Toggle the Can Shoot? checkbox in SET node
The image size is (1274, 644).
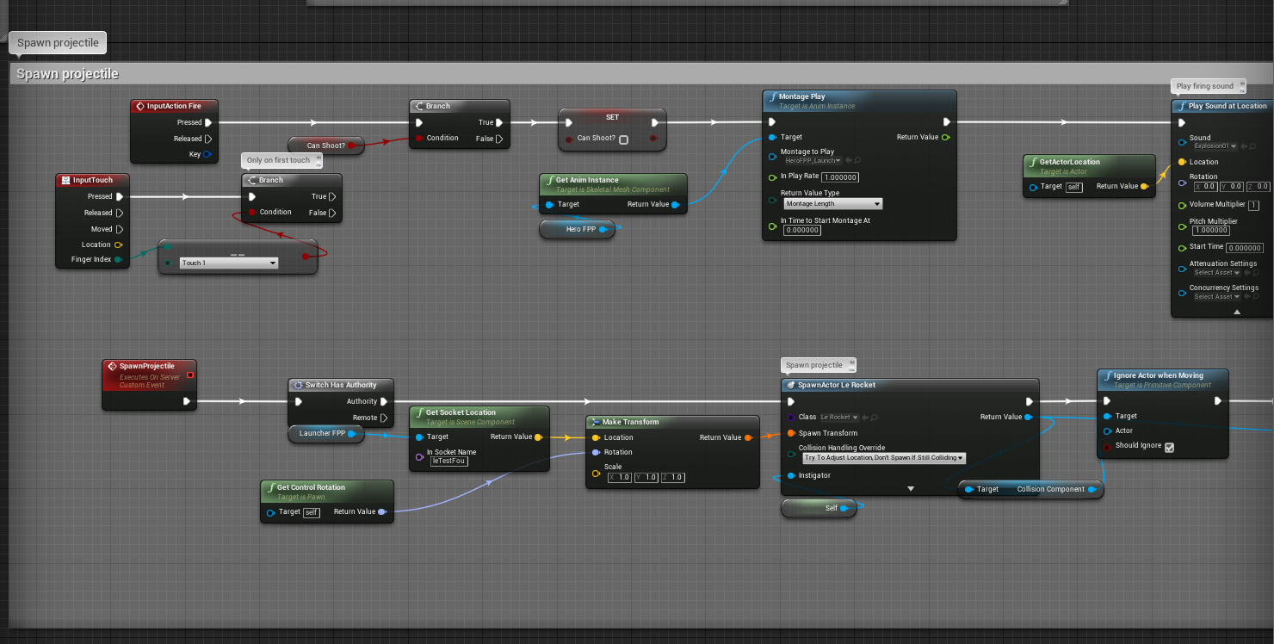623,139
